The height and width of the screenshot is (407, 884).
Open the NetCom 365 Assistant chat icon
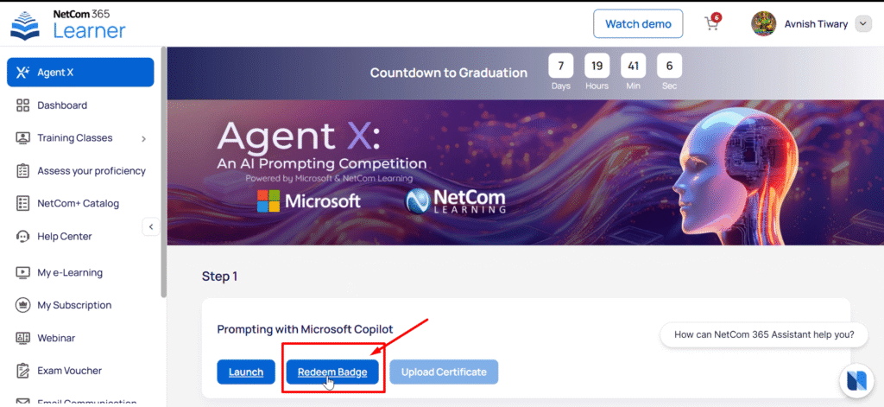(856, 381)
